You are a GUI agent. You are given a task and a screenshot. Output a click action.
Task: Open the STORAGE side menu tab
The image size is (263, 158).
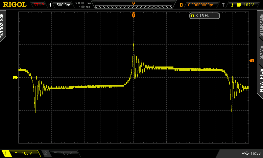click(x=261, y=25)
